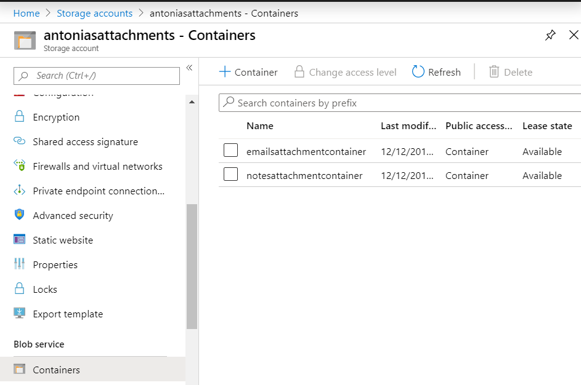
Task: Click the Export template icon
Action: pyautogui.click(x=19, y=313)
